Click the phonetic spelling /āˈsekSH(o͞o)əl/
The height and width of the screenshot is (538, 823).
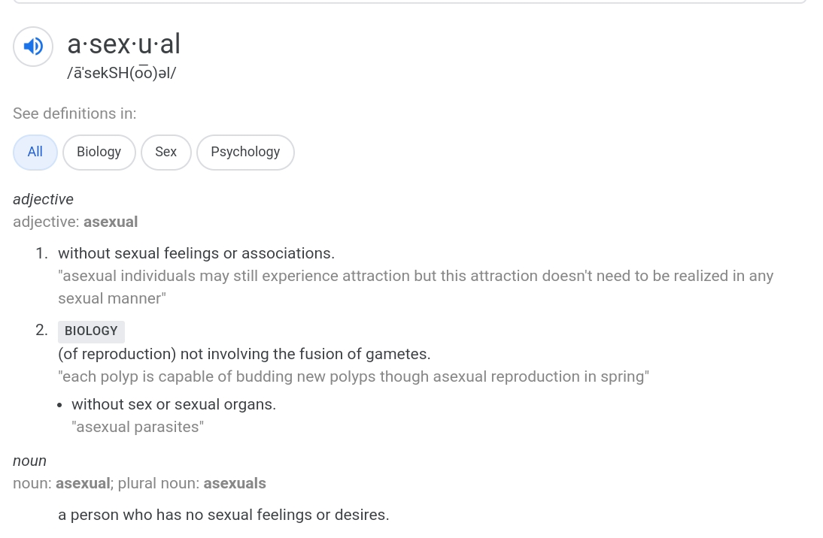tap(121, 74)
